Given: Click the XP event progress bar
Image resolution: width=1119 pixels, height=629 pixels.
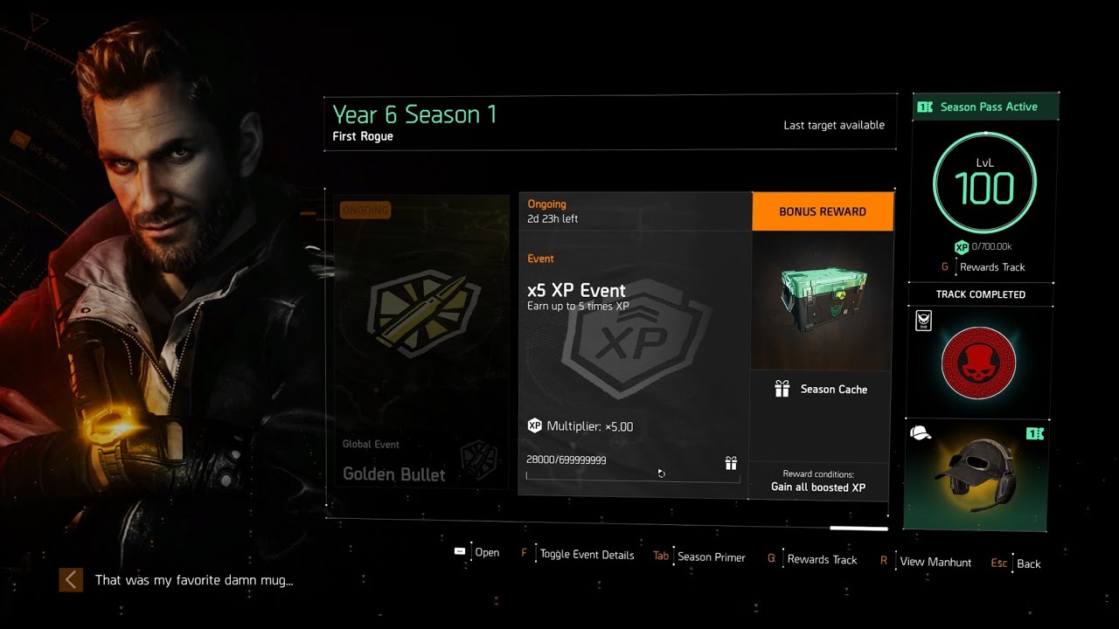Looking at the screenshot, I should 633,477.
